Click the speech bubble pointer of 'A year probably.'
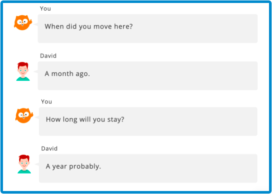Screen dimensions: 272x194 tap(37, 164)
